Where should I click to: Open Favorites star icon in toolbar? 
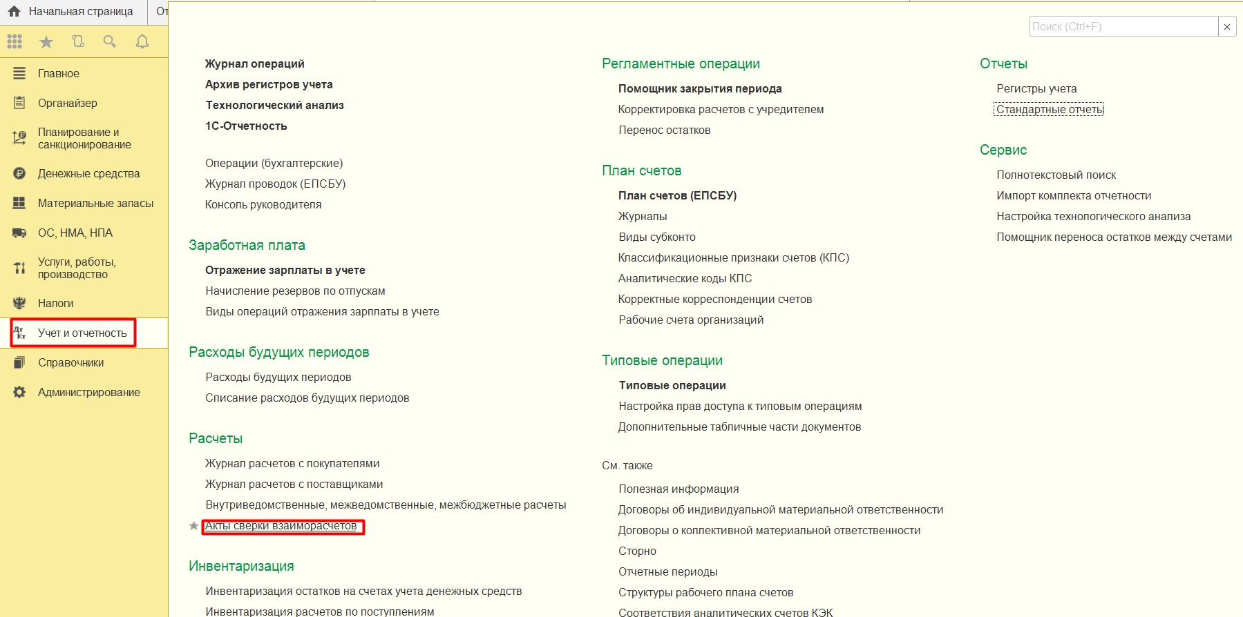[46, 42]
